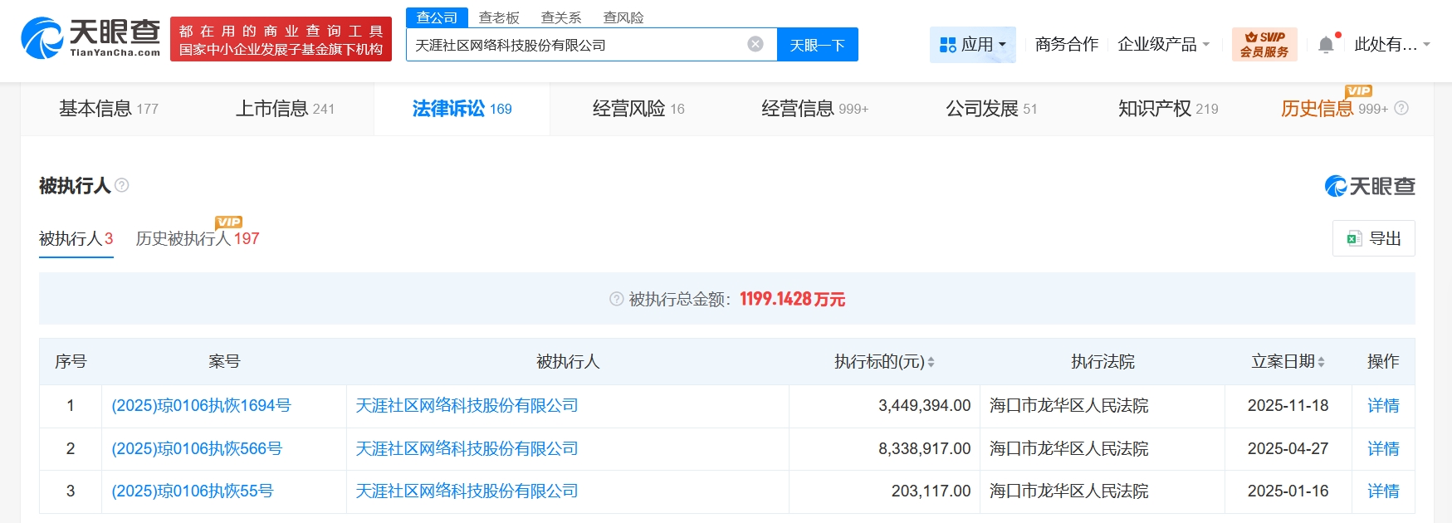Image resolution: width=1452 pixels, height=523 pixels.
Task: Click into the company search input field
Action: click(573, 45)
